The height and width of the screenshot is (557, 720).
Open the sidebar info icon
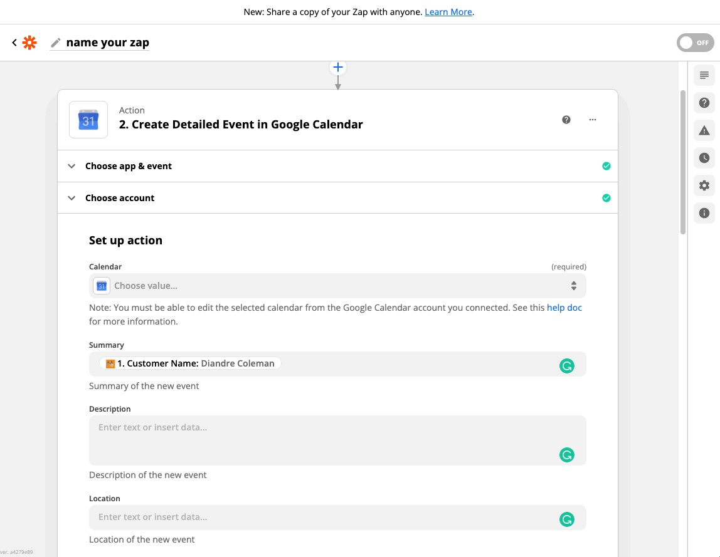tap(704, 213)
